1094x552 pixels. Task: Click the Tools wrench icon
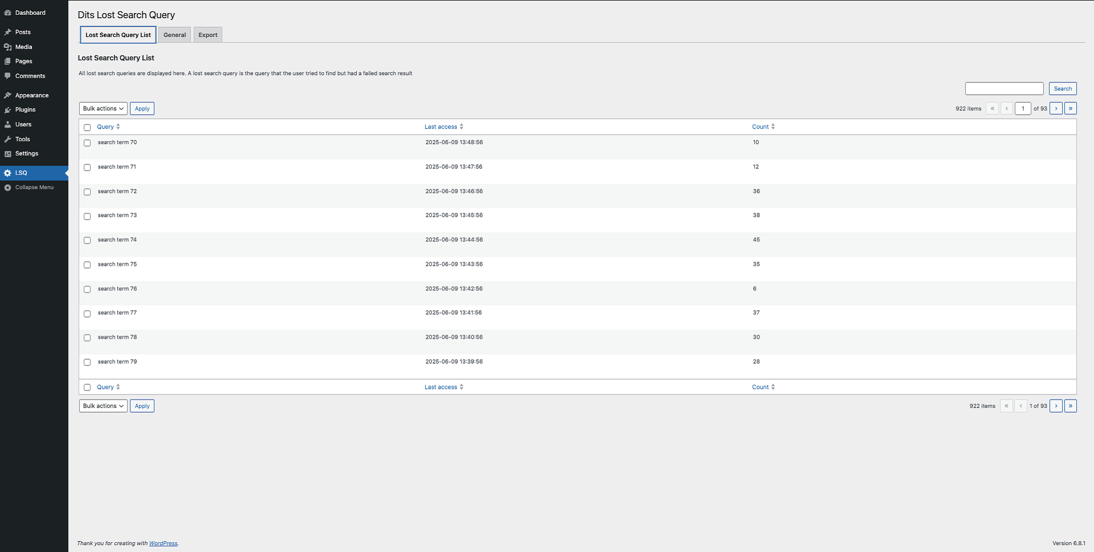[7, 139]
